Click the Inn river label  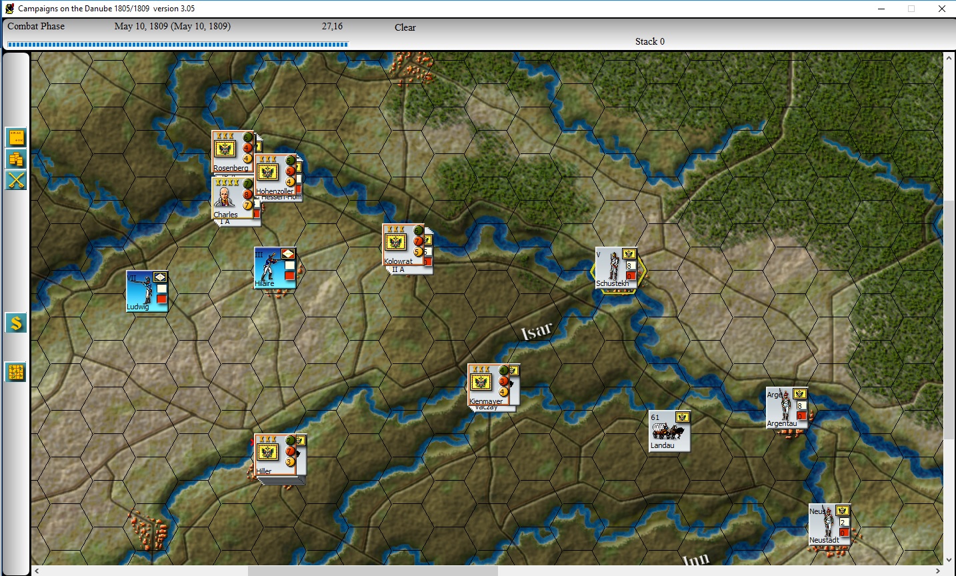coord(695,560)
